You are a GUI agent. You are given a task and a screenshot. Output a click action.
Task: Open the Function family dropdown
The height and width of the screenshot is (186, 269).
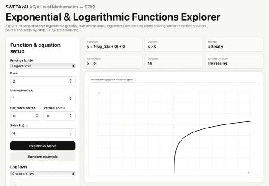pyautogui.click(x=43, y=66)
